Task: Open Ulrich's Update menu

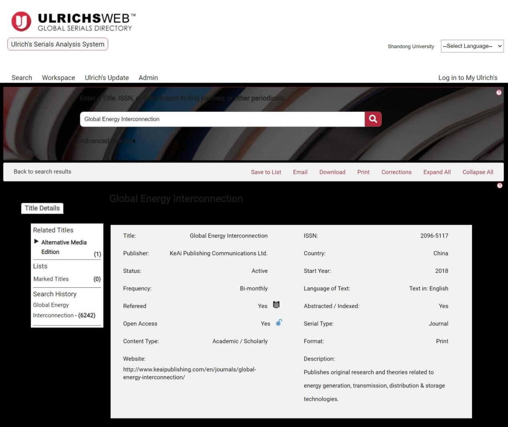Action: coord(107,78)
